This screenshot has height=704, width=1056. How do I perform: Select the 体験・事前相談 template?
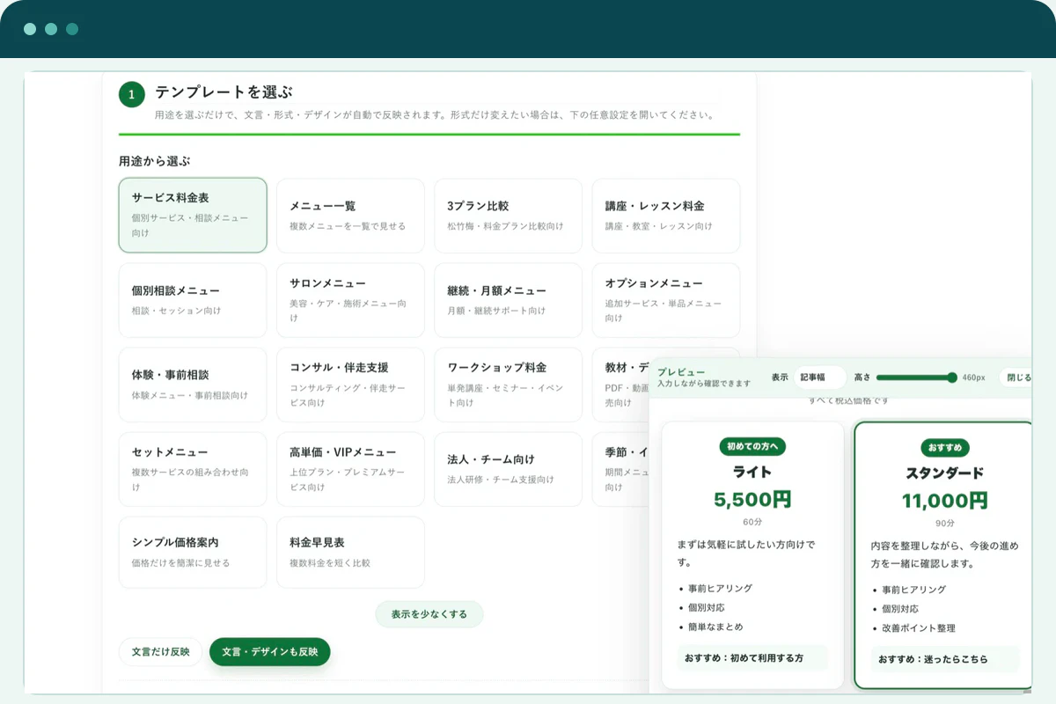point(193,385)
